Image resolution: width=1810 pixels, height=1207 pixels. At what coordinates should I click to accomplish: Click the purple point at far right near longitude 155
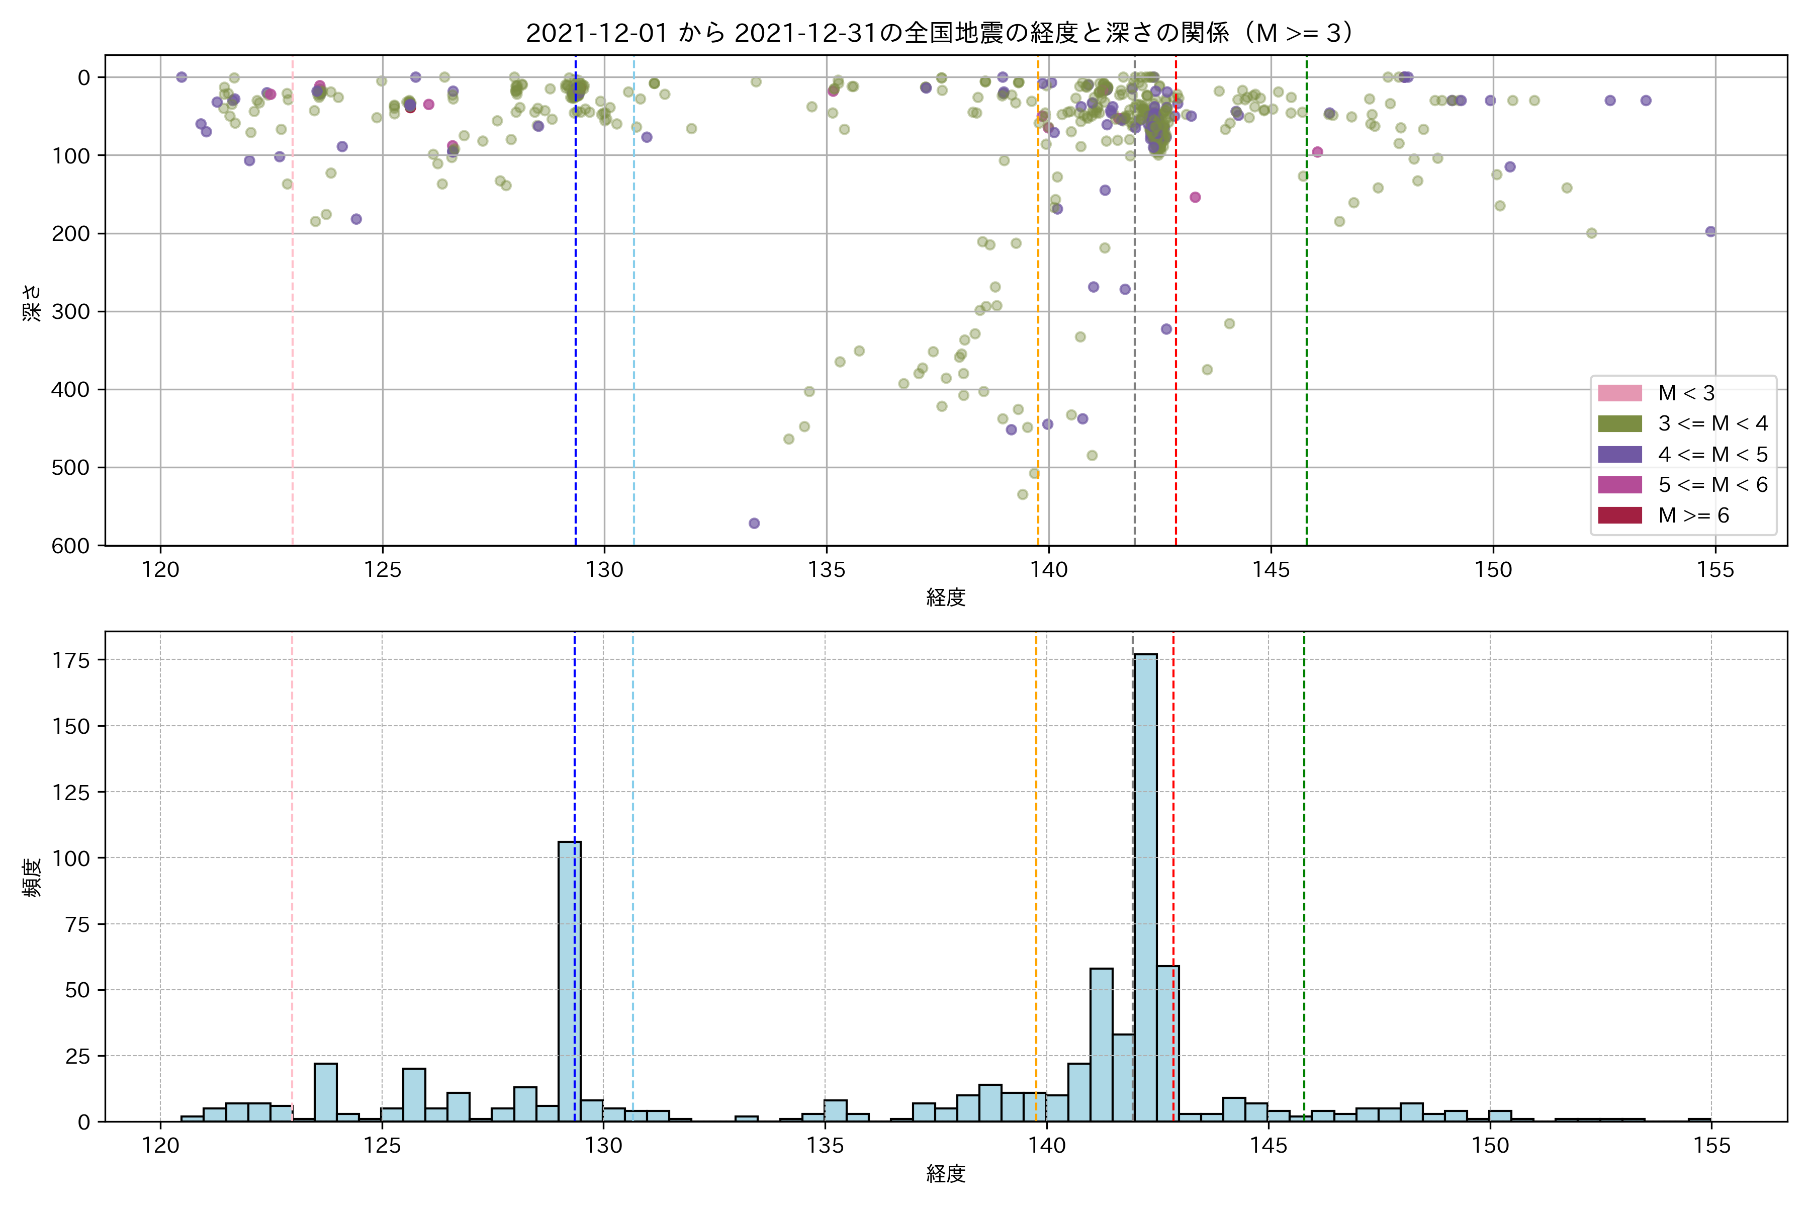coord(1710,232)
